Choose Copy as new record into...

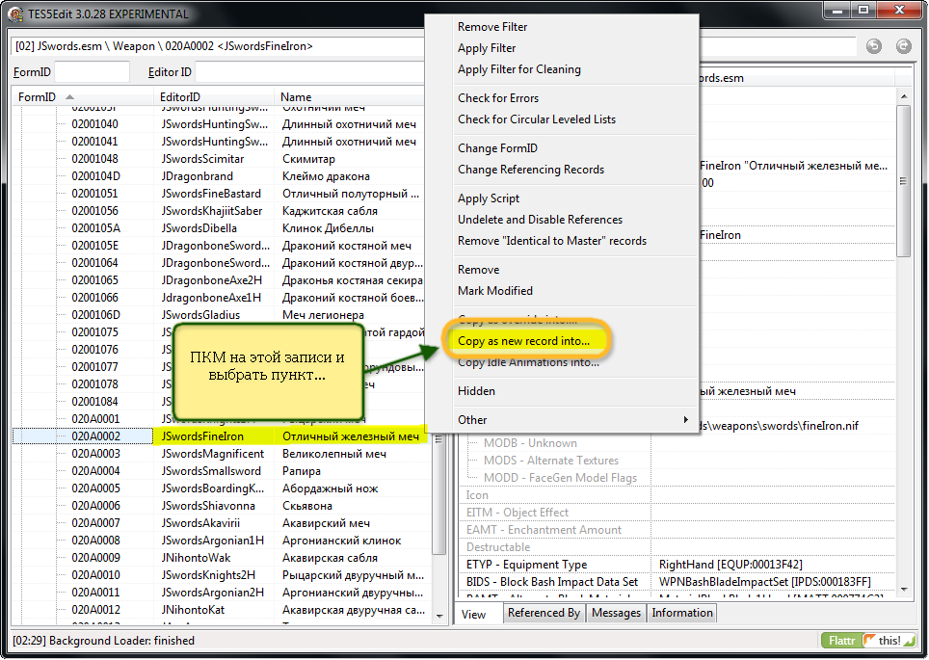tap(523, 341)
